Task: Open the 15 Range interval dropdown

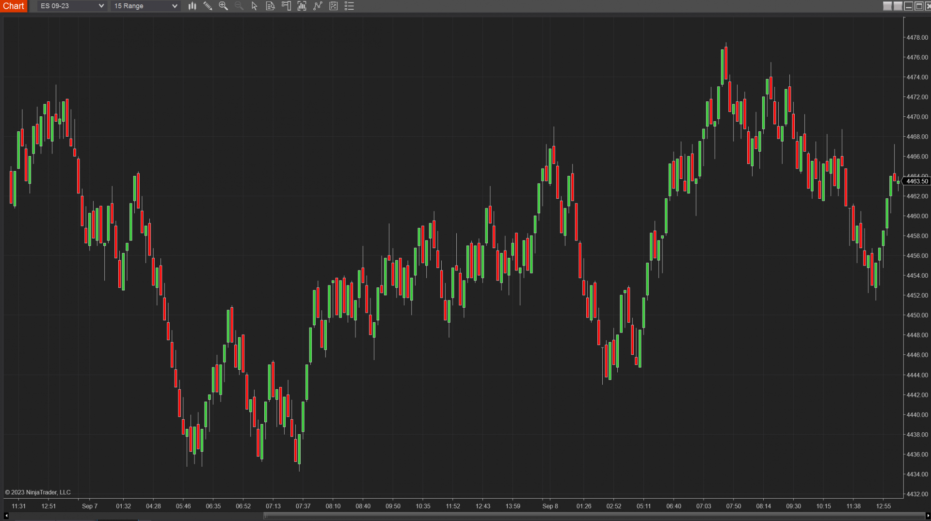Action: [145, 6]
